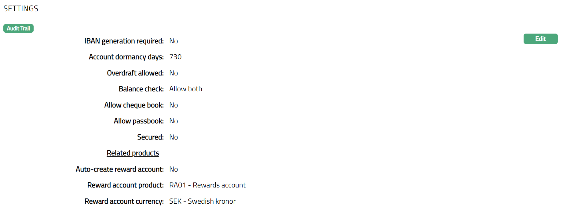Image resolution: width=563 pixels, height=207 pixels.
Task: Click the Reward account product label
Action: coord(125,185)
